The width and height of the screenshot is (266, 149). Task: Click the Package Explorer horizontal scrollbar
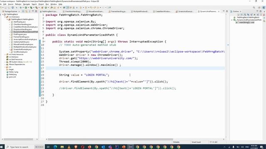[18, 139]
